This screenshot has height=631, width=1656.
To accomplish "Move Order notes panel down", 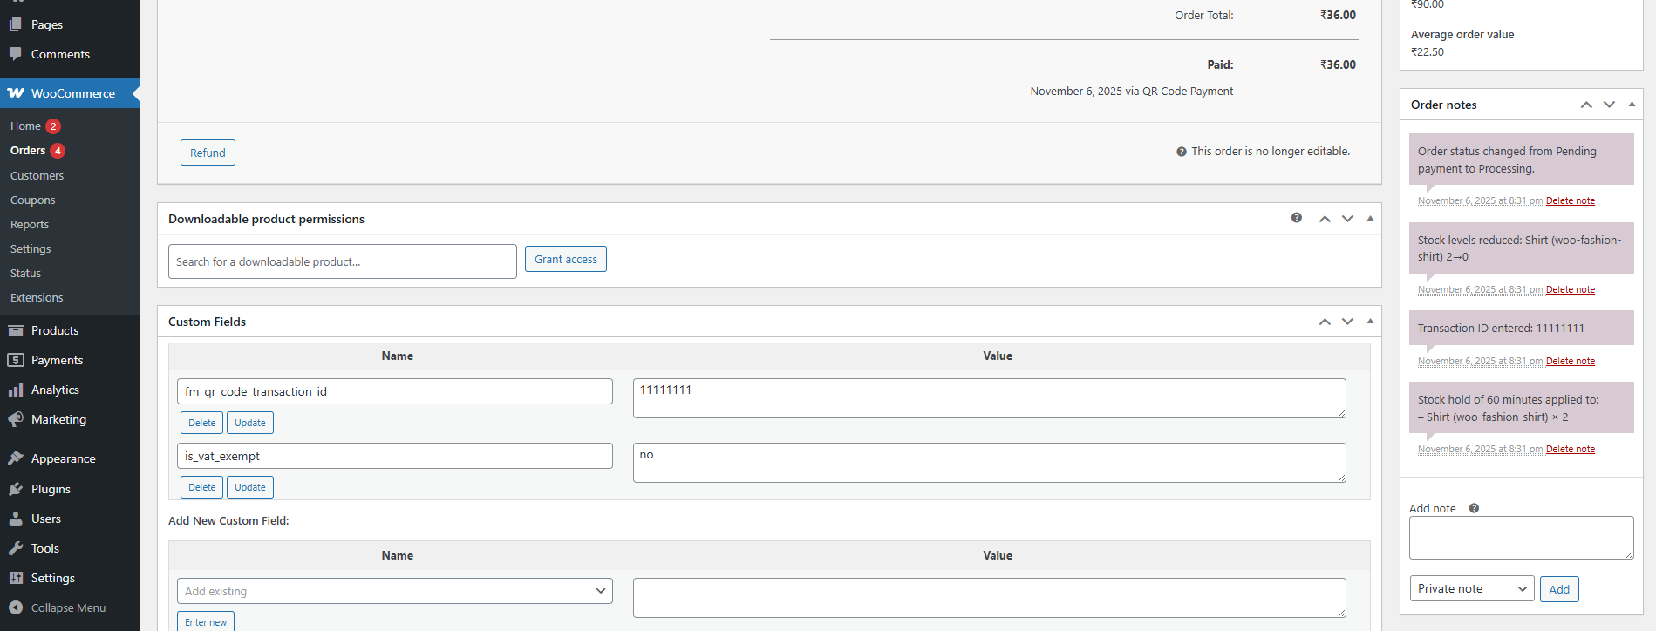I will (1609, 105).
